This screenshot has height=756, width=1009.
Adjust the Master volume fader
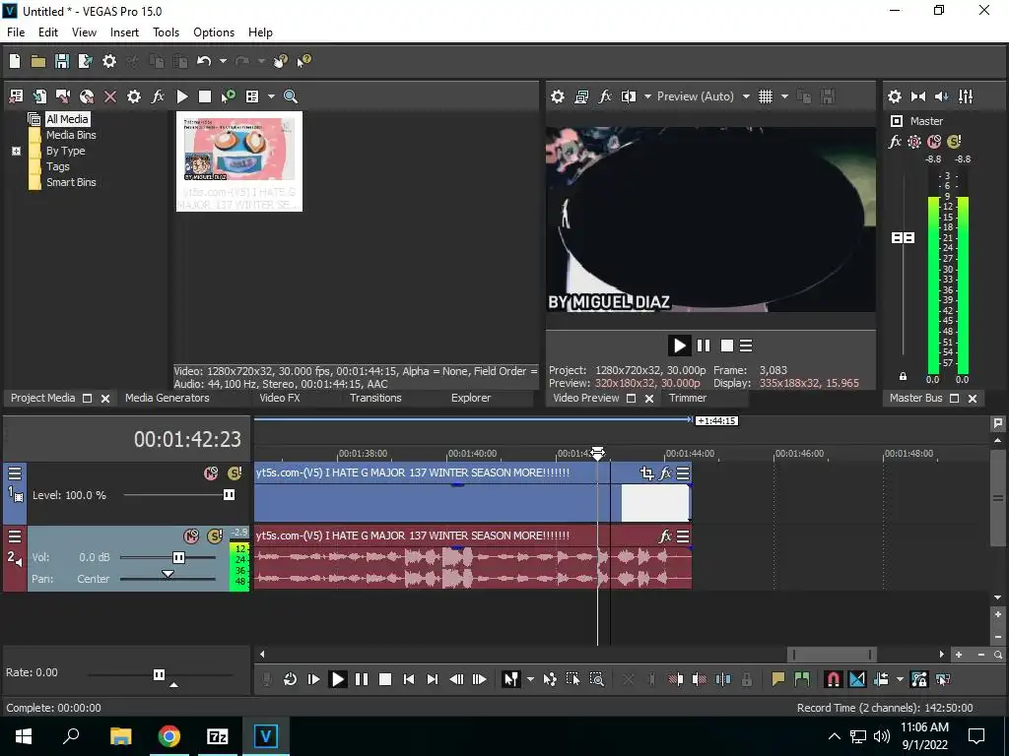pos(903,238)
